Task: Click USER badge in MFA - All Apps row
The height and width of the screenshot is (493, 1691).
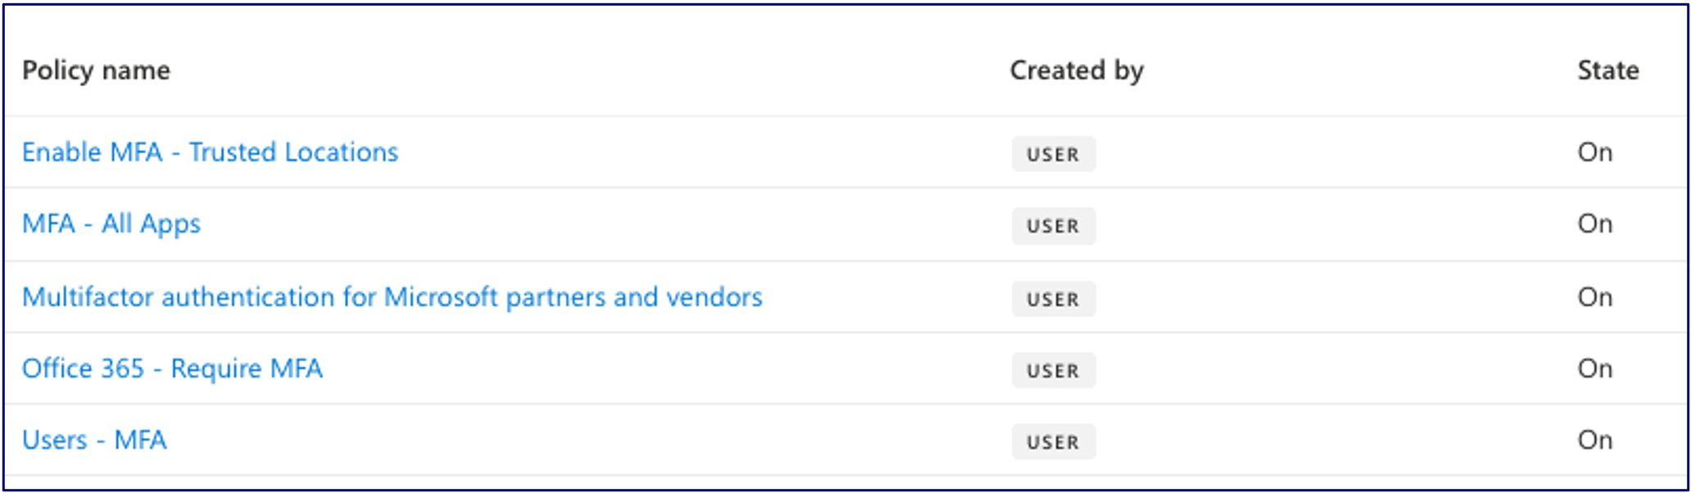Action: click(1054, 226)
